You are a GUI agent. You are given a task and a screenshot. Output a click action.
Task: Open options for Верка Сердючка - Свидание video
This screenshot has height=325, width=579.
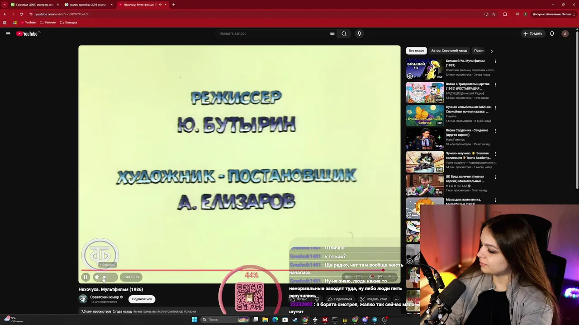click(x=495, y=131)
